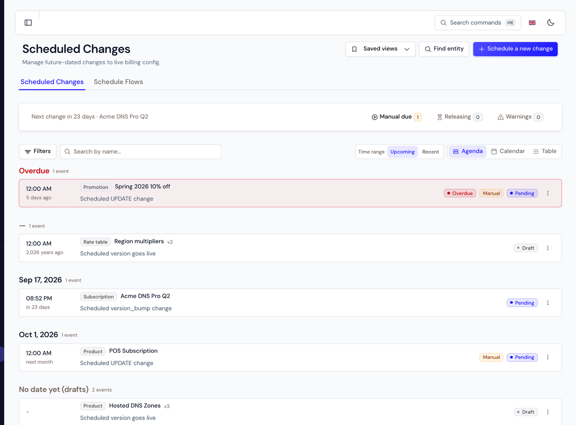Select Upcoming time range
The image size is (576, 425).
click(x=403, y=152)
